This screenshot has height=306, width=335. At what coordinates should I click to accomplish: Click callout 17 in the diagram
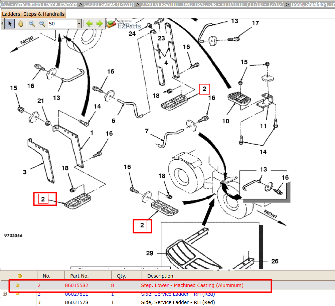click(x=256, y=23)
